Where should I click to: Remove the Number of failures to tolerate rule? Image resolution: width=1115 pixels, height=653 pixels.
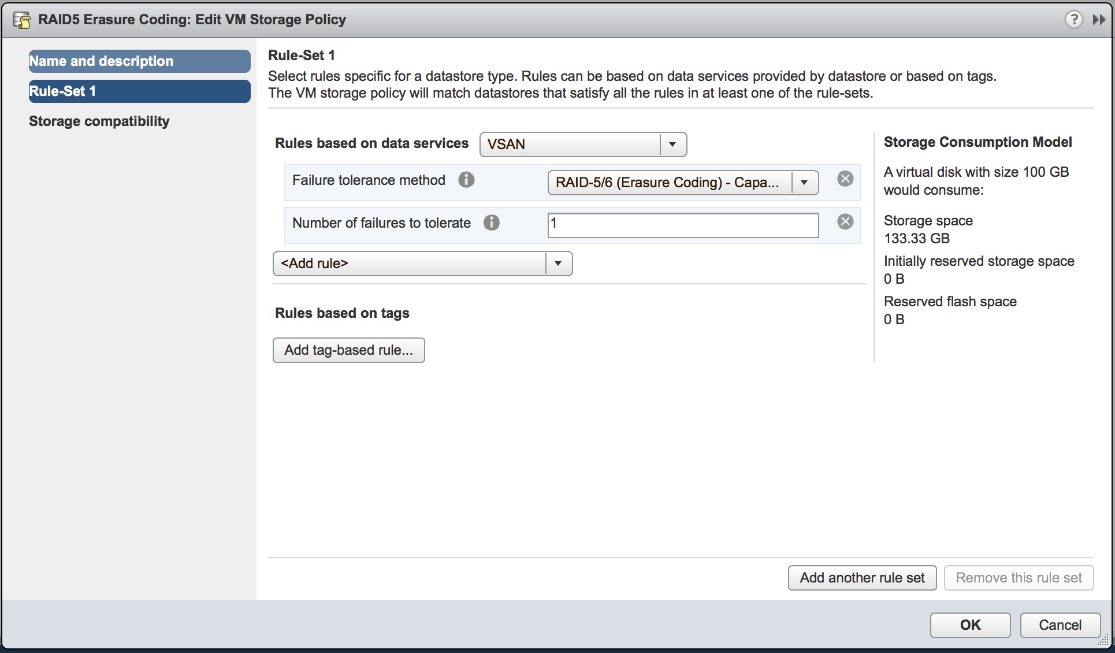tap(845, 221)
